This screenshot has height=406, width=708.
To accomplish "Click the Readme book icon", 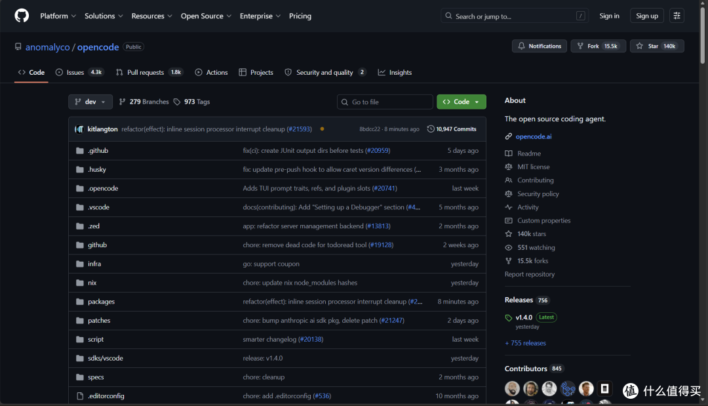I will click(509, 153).
